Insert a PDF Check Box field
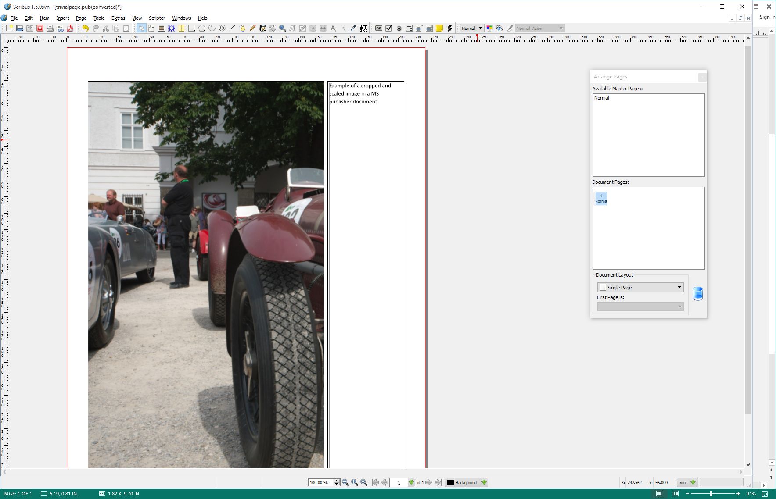 pos(388,28)
